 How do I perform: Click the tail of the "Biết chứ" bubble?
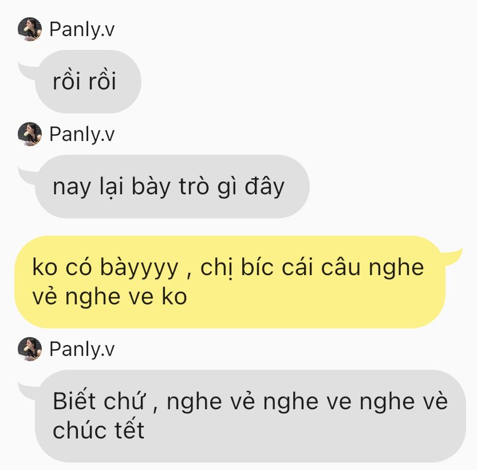point(28,390)
